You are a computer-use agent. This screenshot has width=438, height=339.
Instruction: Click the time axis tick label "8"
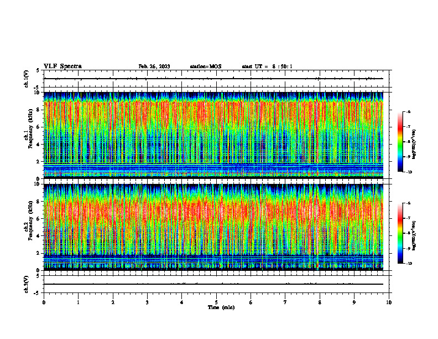coord(320,302)
